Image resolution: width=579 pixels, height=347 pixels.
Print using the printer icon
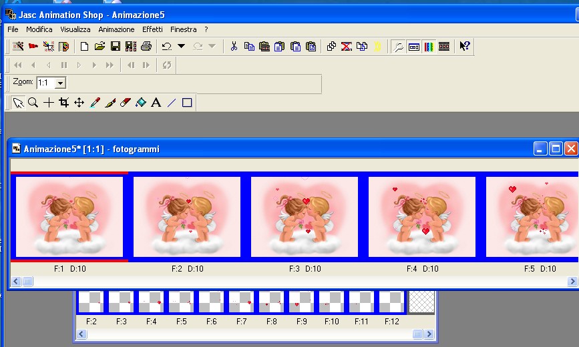146,46
